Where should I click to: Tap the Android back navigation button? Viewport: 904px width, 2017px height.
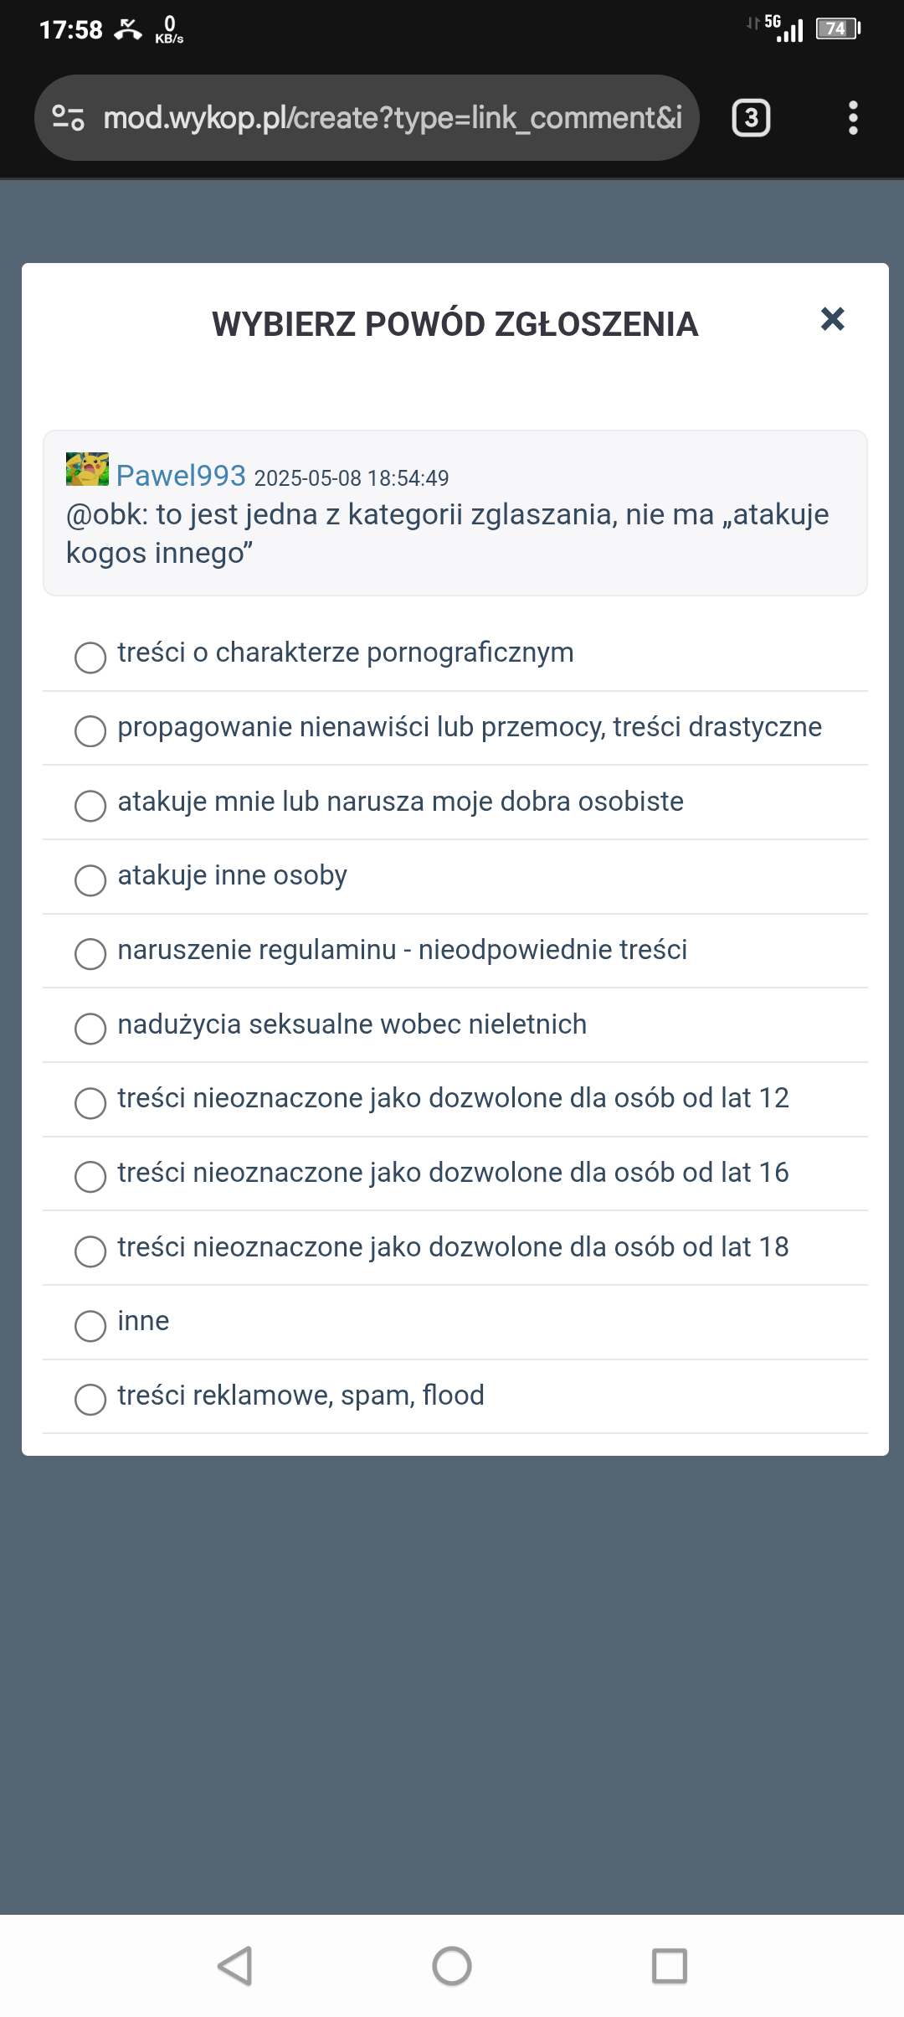point(235,1965)
